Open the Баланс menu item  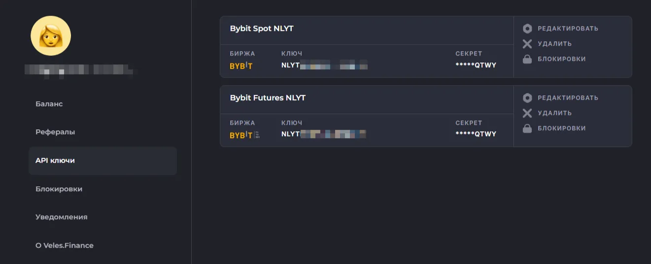(49, 104)
